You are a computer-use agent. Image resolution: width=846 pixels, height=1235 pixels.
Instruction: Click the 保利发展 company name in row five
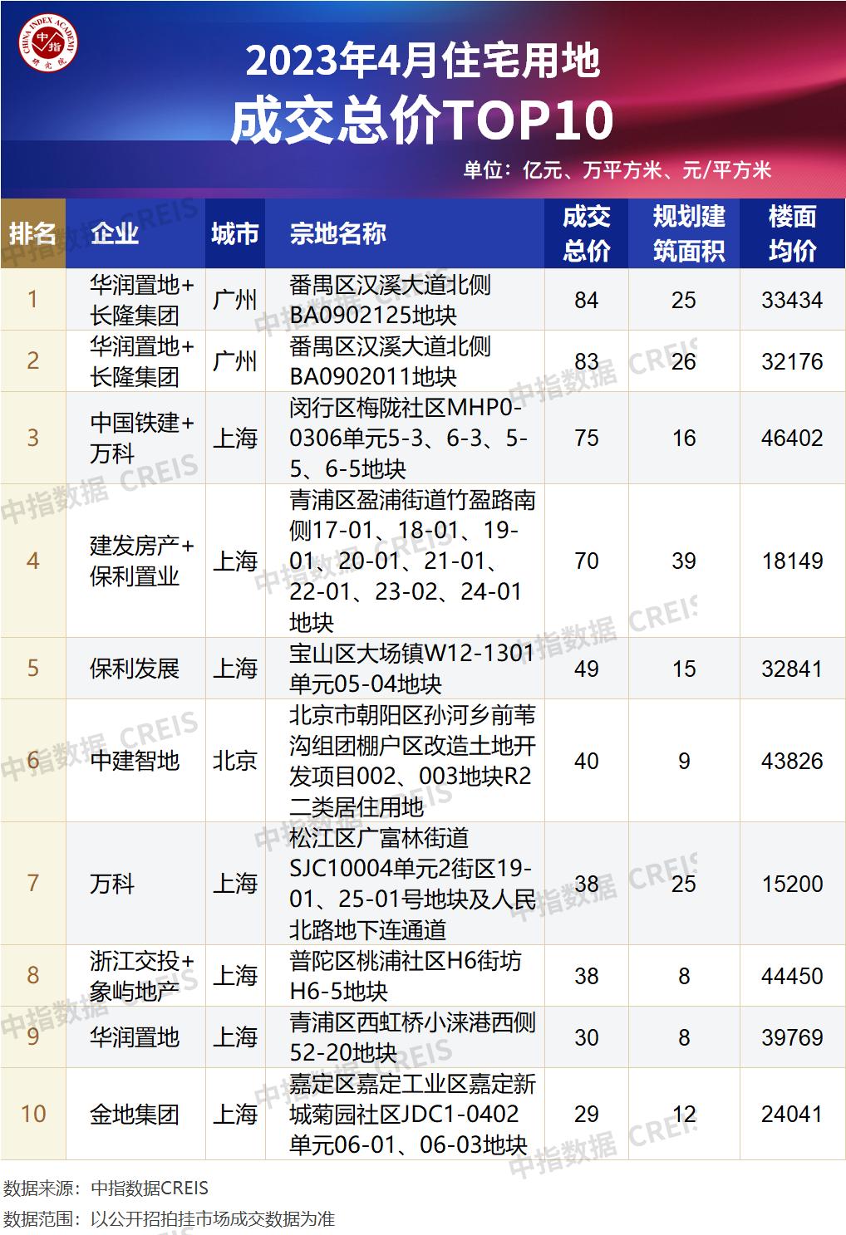tap(138, 667)
